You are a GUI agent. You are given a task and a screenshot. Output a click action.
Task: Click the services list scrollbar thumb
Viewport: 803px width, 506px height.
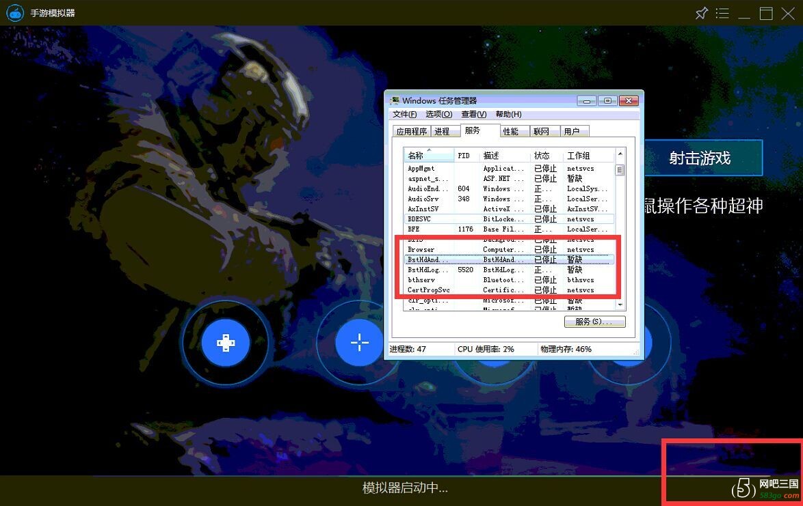coord(620,169)
